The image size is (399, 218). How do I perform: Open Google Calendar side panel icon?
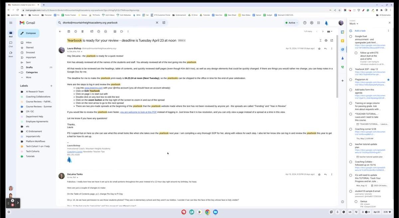click(x=342, y=32)
